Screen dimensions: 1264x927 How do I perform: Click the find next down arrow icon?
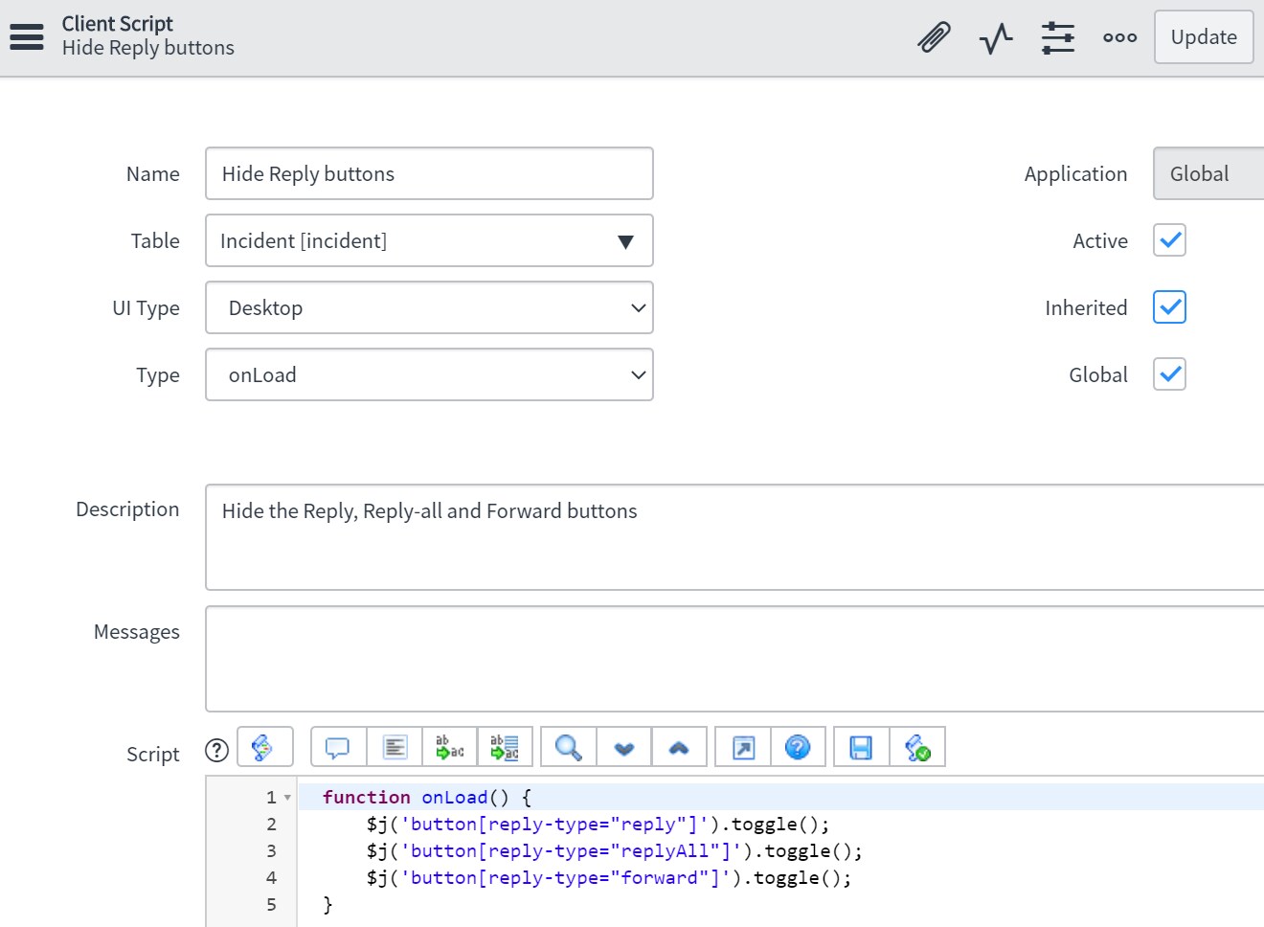pyautogui.click(x=624, y=747)
